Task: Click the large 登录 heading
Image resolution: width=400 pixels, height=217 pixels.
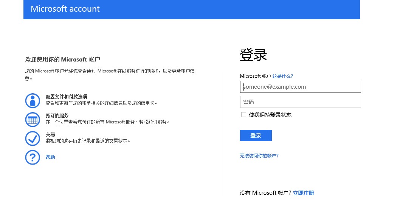Action: 253,54
